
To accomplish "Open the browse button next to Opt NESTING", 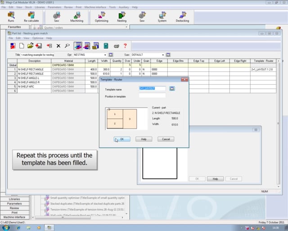I will tap(111, 55).
